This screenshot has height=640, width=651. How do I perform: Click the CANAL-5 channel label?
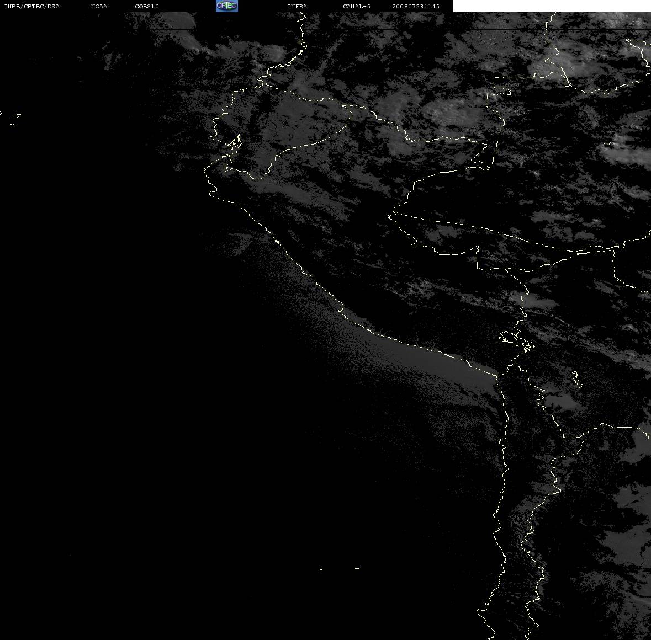click(357, 6)
